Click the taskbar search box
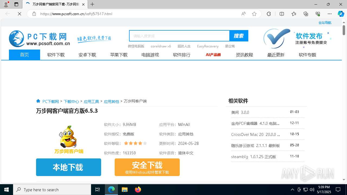This screenshot has height=195, width=347. 52,190
